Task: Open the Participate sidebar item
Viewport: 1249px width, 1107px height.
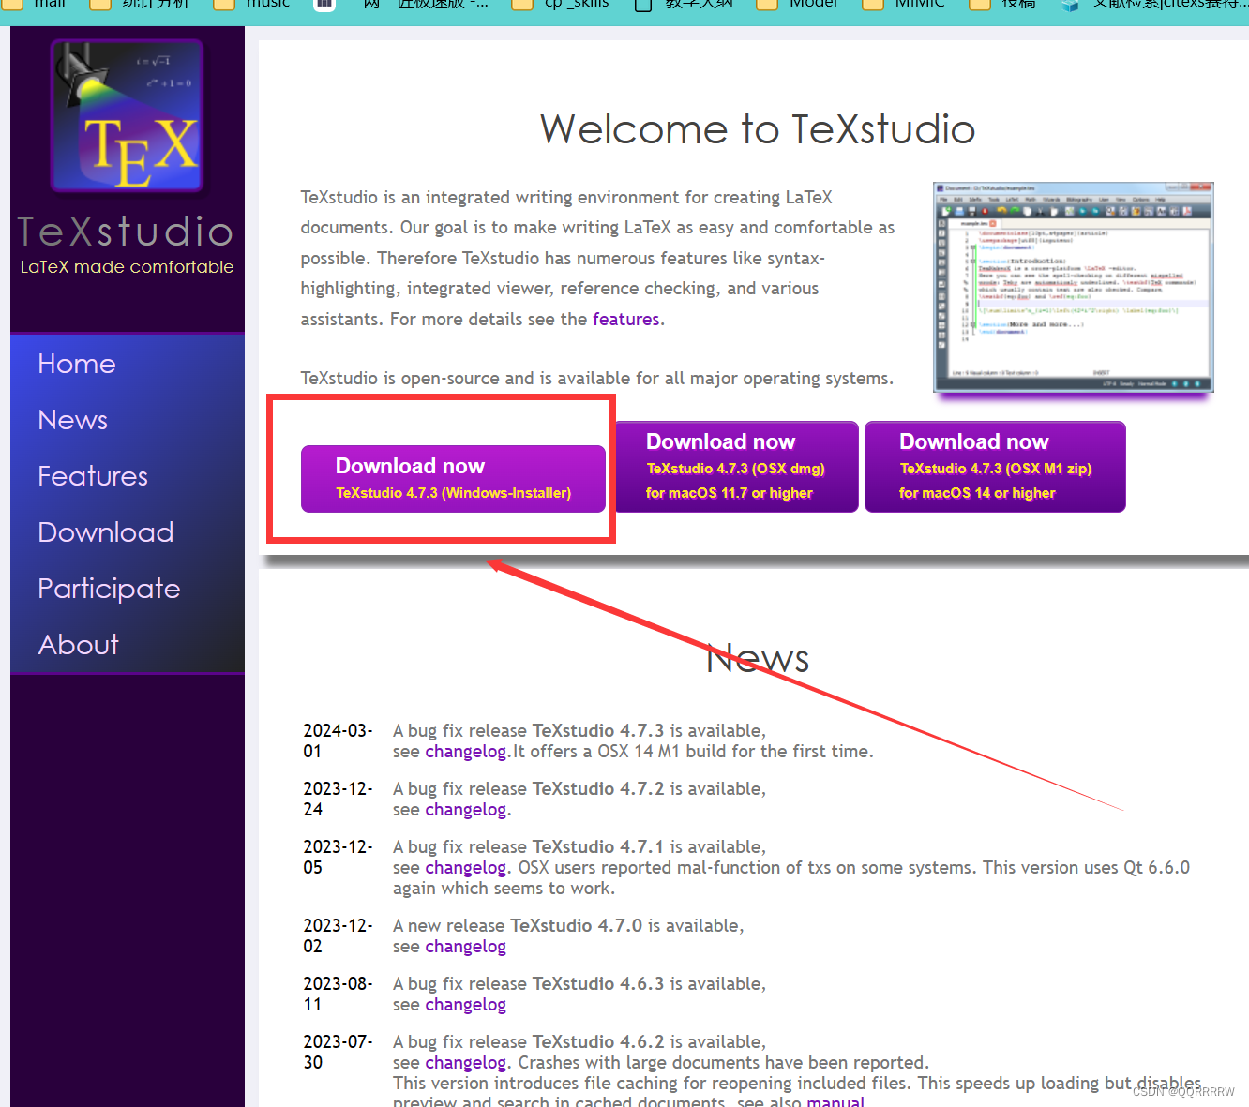Action: tap(109, 589)
